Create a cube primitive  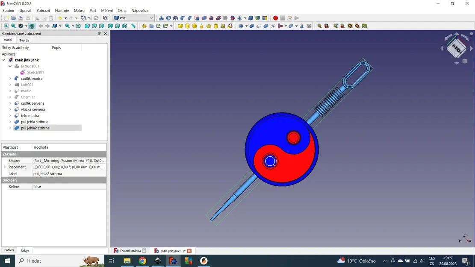click(180, 26)
